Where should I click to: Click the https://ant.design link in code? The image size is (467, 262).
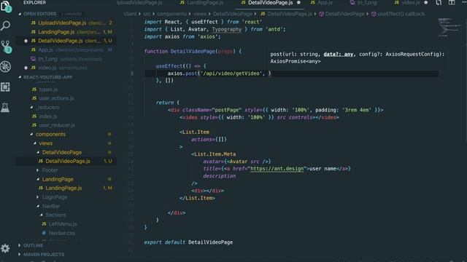277,169
